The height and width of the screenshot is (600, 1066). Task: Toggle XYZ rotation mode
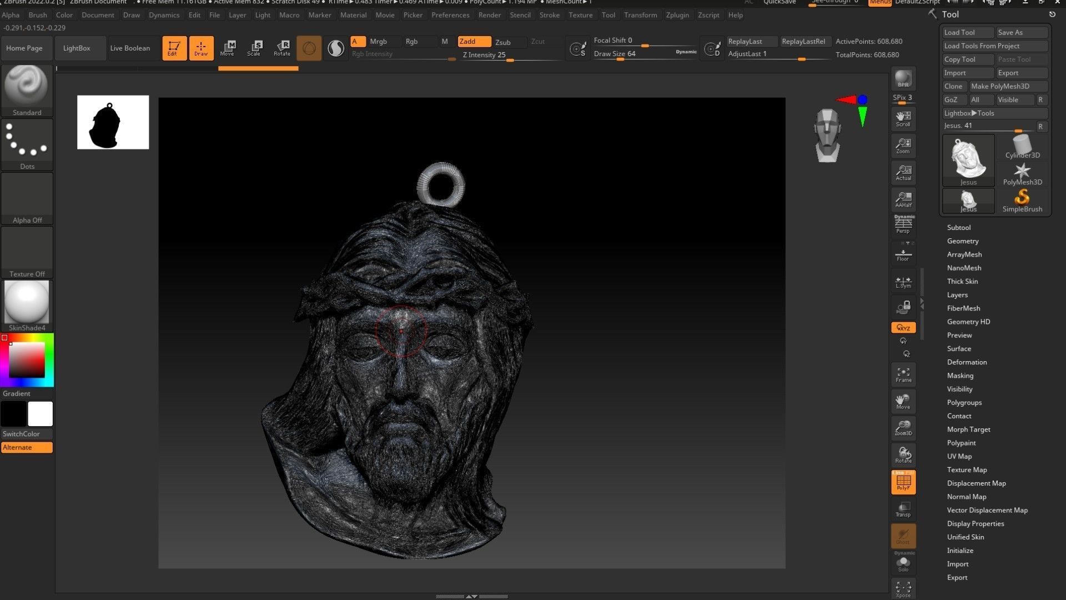pyautogui.click(x=903, y=328)
